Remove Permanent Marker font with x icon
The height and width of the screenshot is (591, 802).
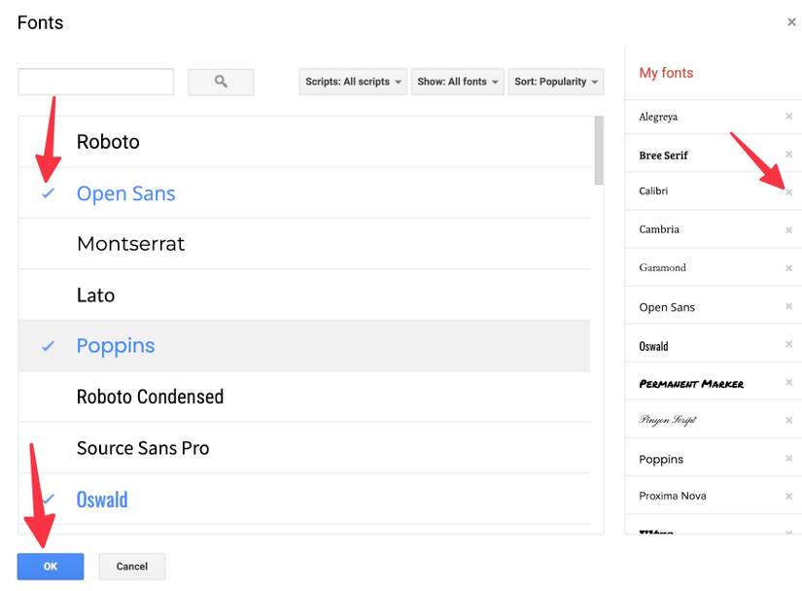tap(788, 383)
